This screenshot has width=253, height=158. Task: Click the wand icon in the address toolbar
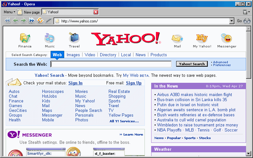click(x=48, y=21)
